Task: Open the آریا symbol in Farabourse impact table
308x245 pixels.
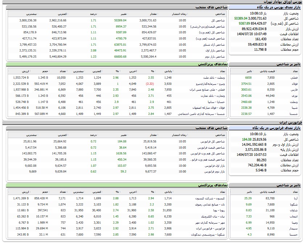Action: [x=295, y=199]
